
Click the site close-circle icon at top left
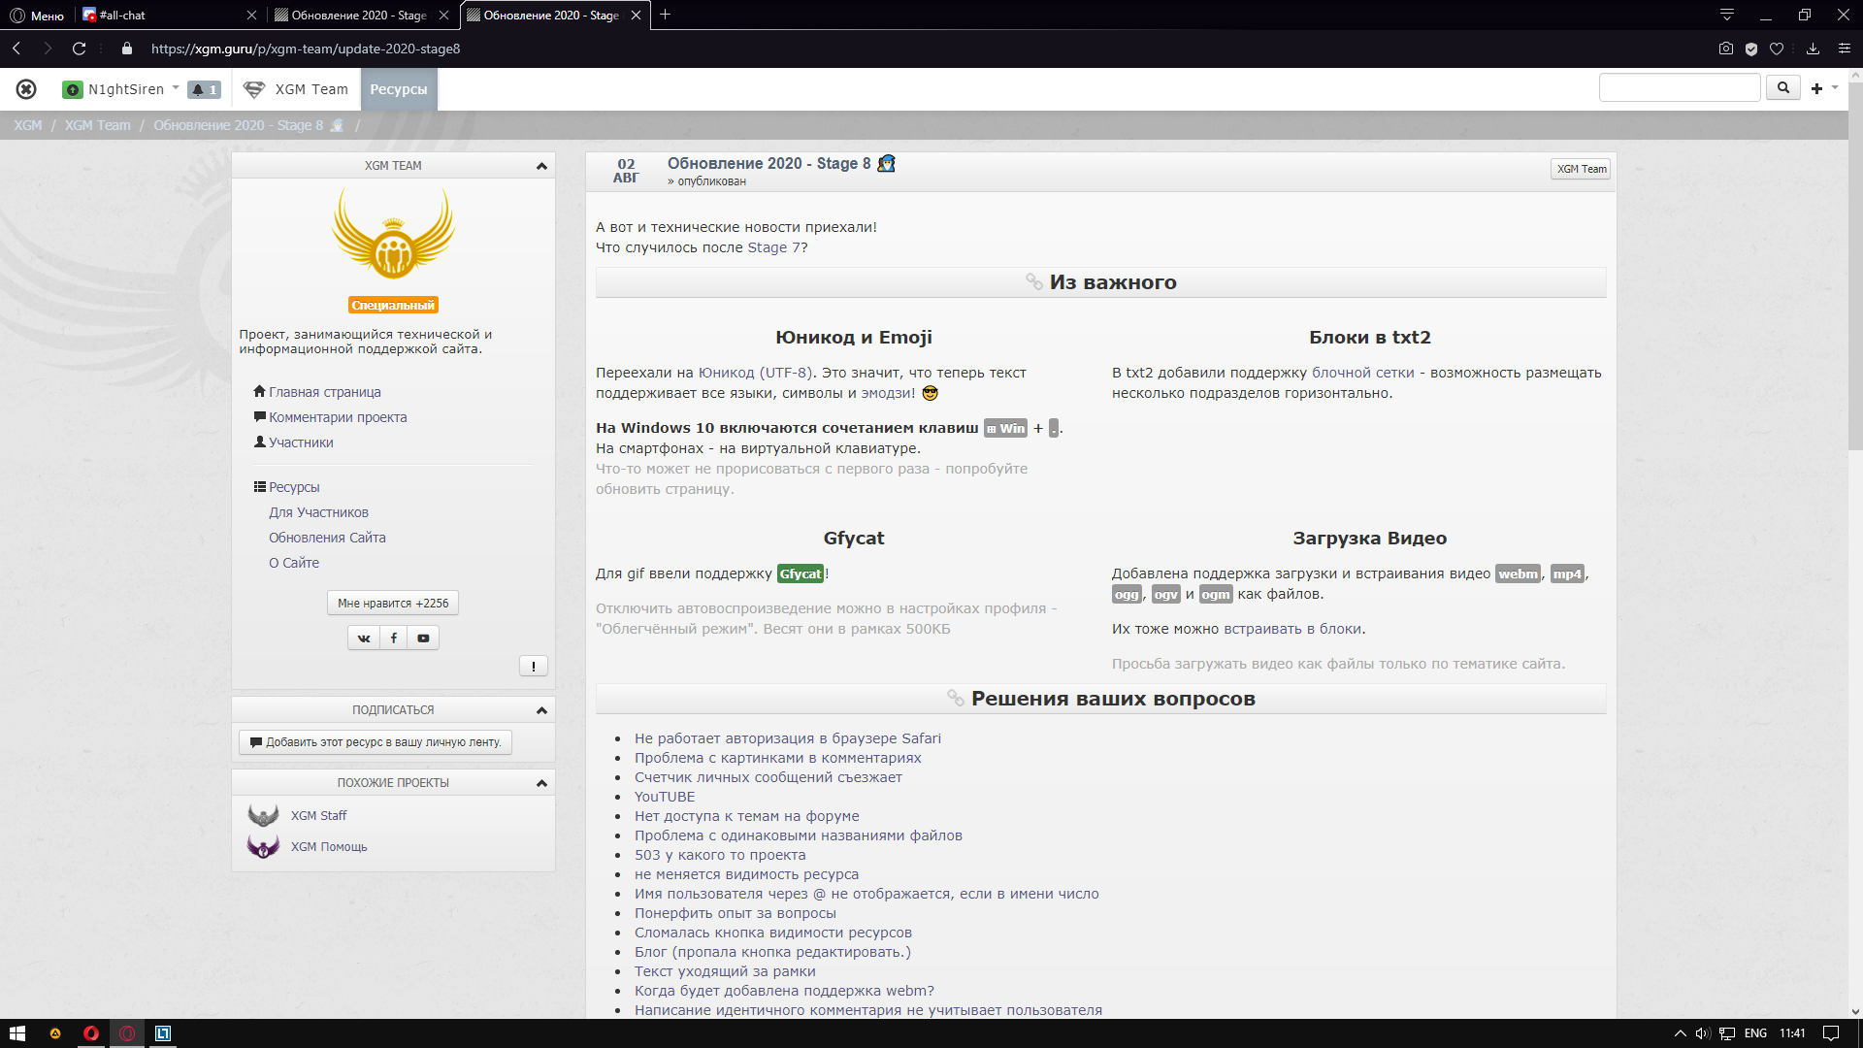(x=26, y=89)
